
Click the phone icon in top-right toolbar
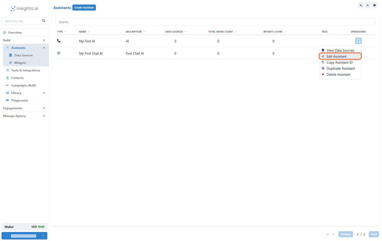(x=361, y=5)
